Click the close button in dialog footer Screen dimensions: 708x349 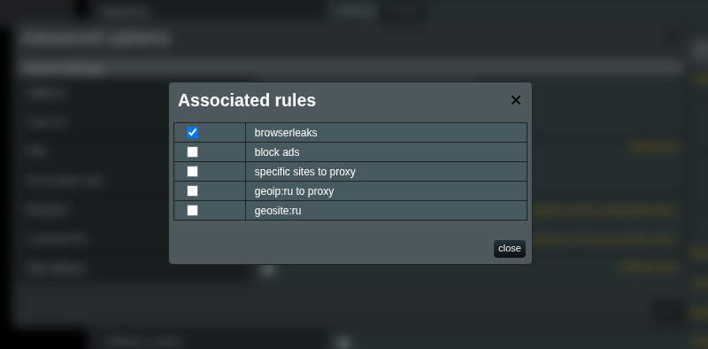pyautogui.click(x=510, y=249)
